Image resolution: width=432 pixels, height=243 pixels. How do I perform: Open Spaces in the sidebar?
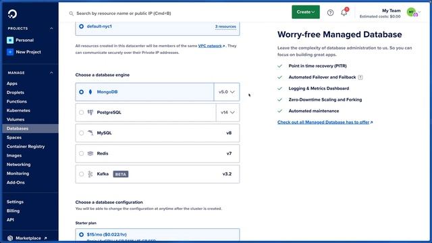(14, 138)
